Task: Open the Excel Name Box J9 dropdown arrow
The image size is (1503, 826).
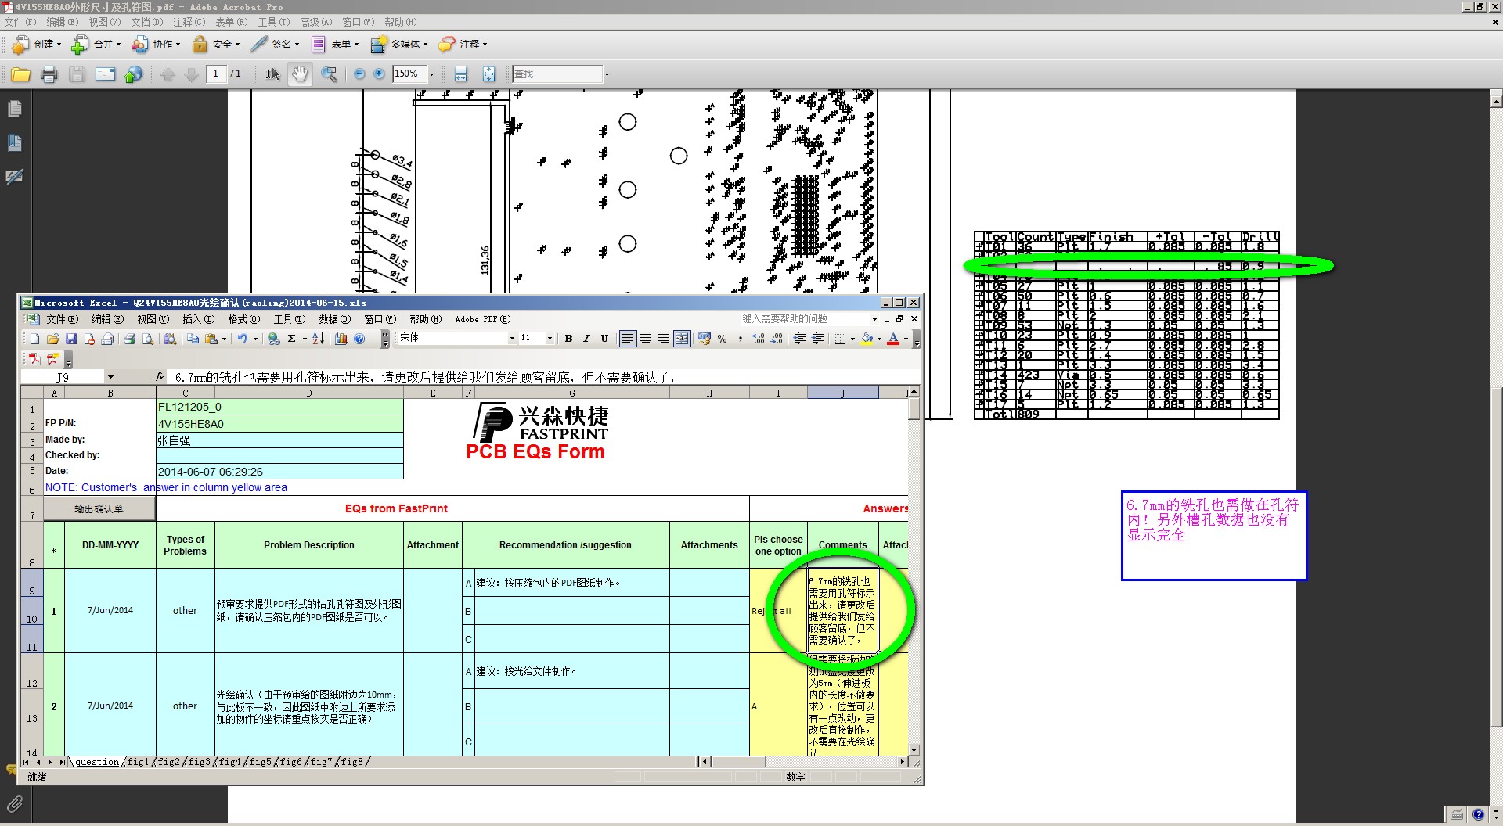Action: [x=110, y=377]
